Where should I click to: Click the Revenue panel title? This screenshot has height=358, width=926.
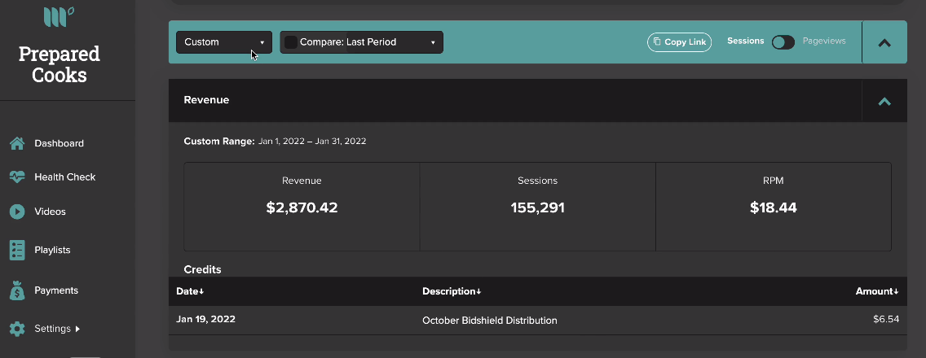pyautogui.click(x=206, y=100)
